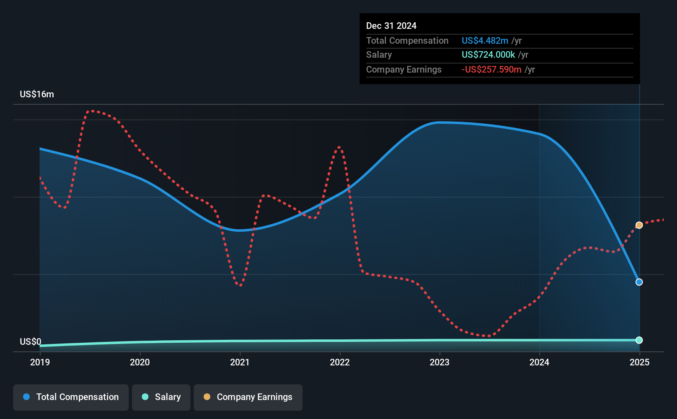Click the 2020 x-axis label
This screenshot has height=419, width=677.
(140, 362)
